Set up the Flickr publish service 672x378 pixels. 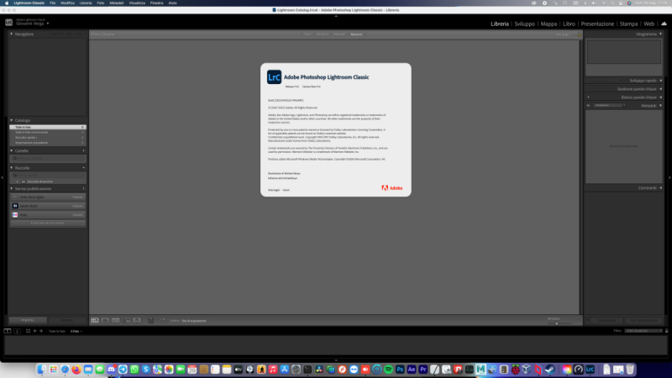coord(78,215)
